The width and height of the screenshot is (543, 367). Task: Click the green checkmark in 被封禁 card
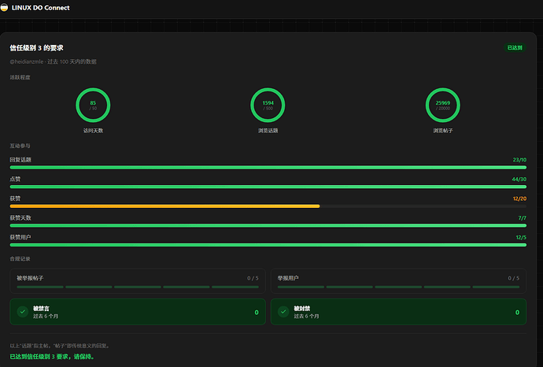coord(283,312)
